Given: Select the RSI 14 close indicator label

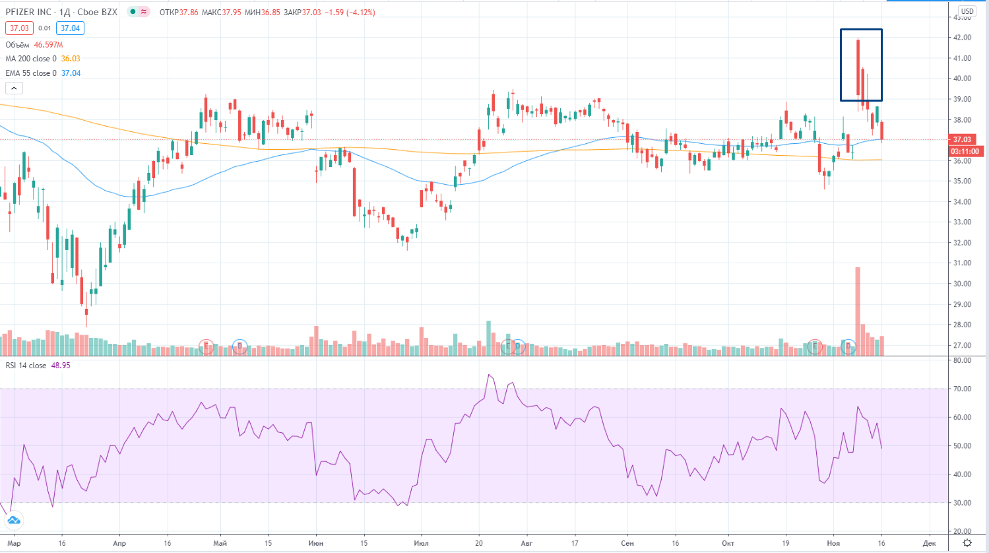Looking at the screenshot, I should pos(26,366).
